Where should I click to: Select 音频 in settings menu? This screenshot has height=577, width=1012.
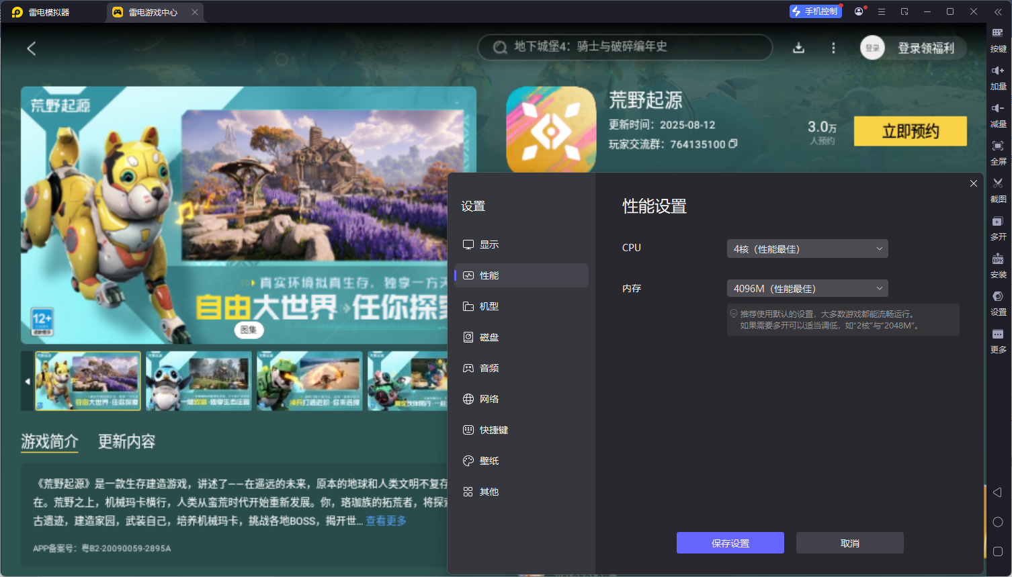point(521,368)
